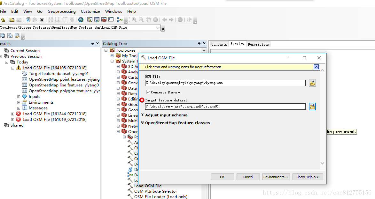Open the View menu

(x=27, y=11)
